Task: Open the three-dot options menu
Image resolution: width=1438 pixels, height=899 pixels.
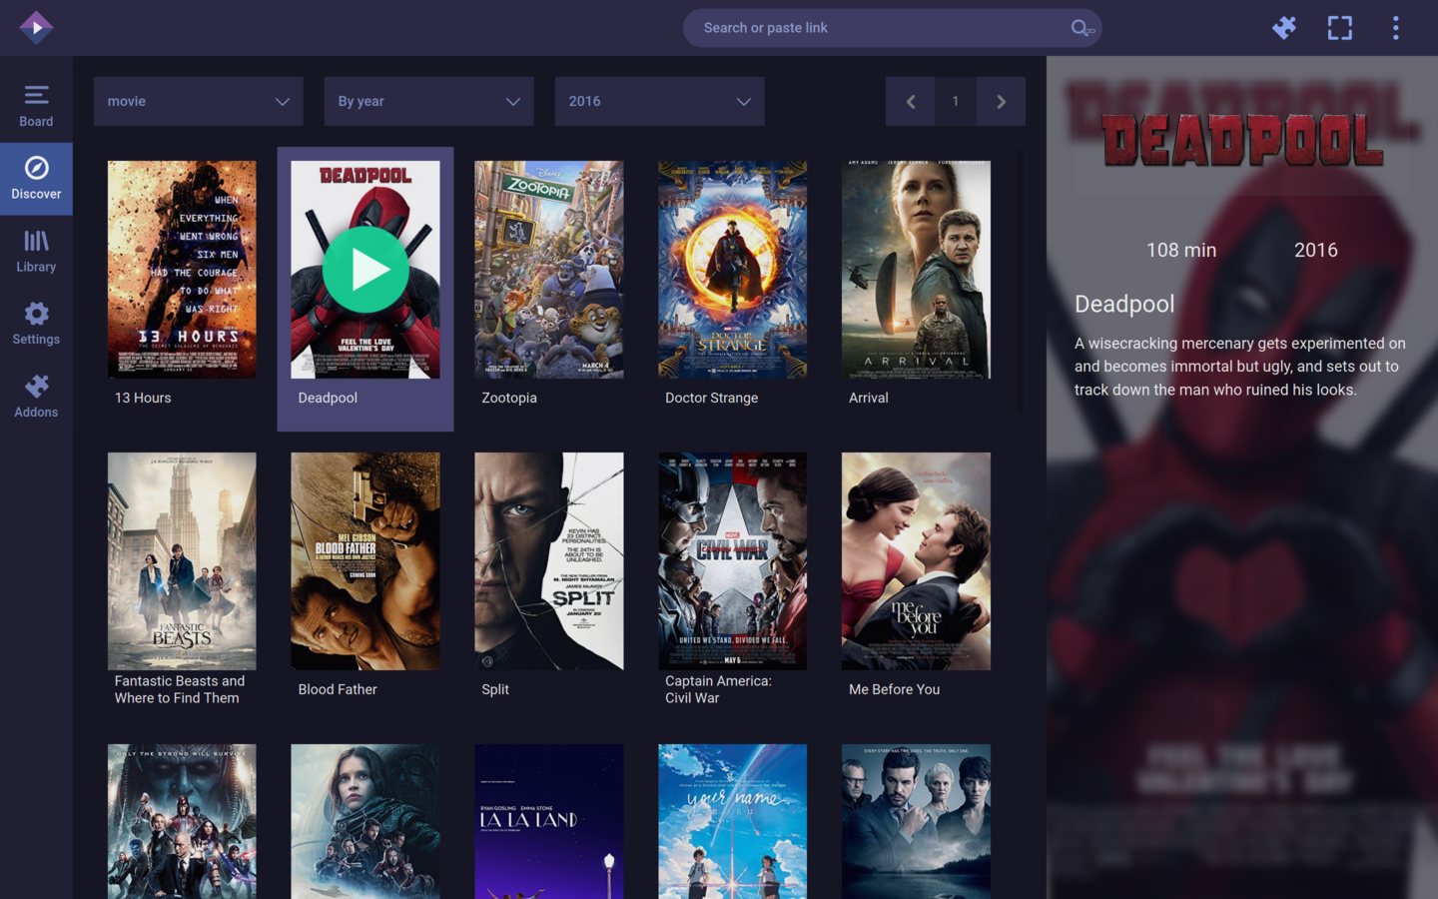Action: point(1395,27)
